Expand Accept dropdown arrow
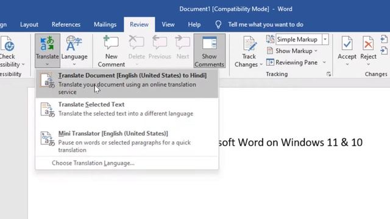The width and height of the screenshot is (390, 219). 347,64
